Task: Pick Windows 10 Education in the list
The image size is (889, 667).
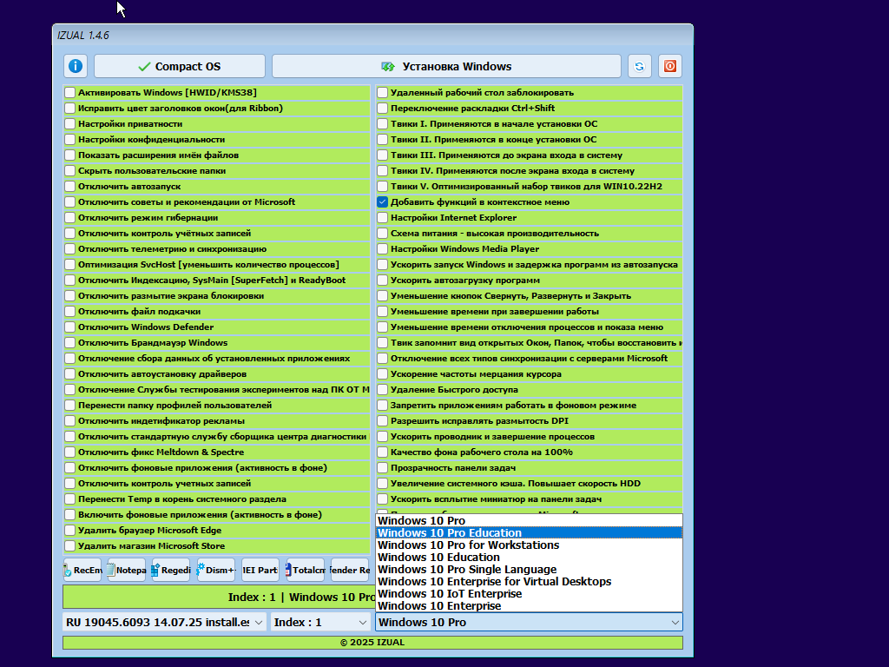Action: coord(529,557)
